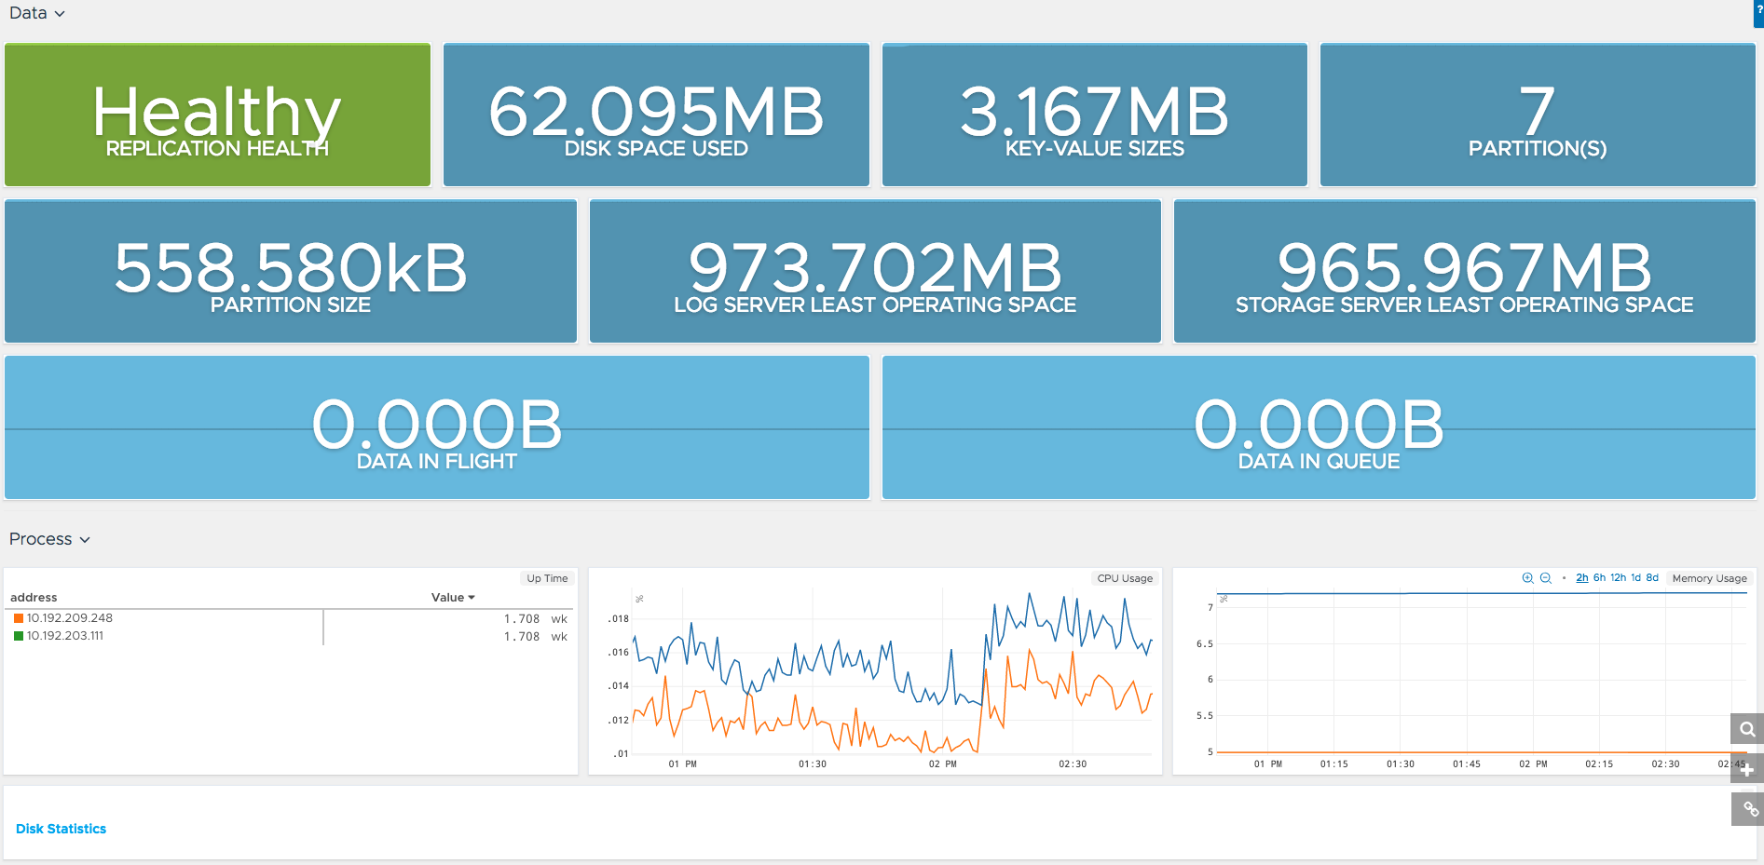The width and height of the screenshot is (1764, 865).
Task: Click the Process section title
Action: point(40,539)
